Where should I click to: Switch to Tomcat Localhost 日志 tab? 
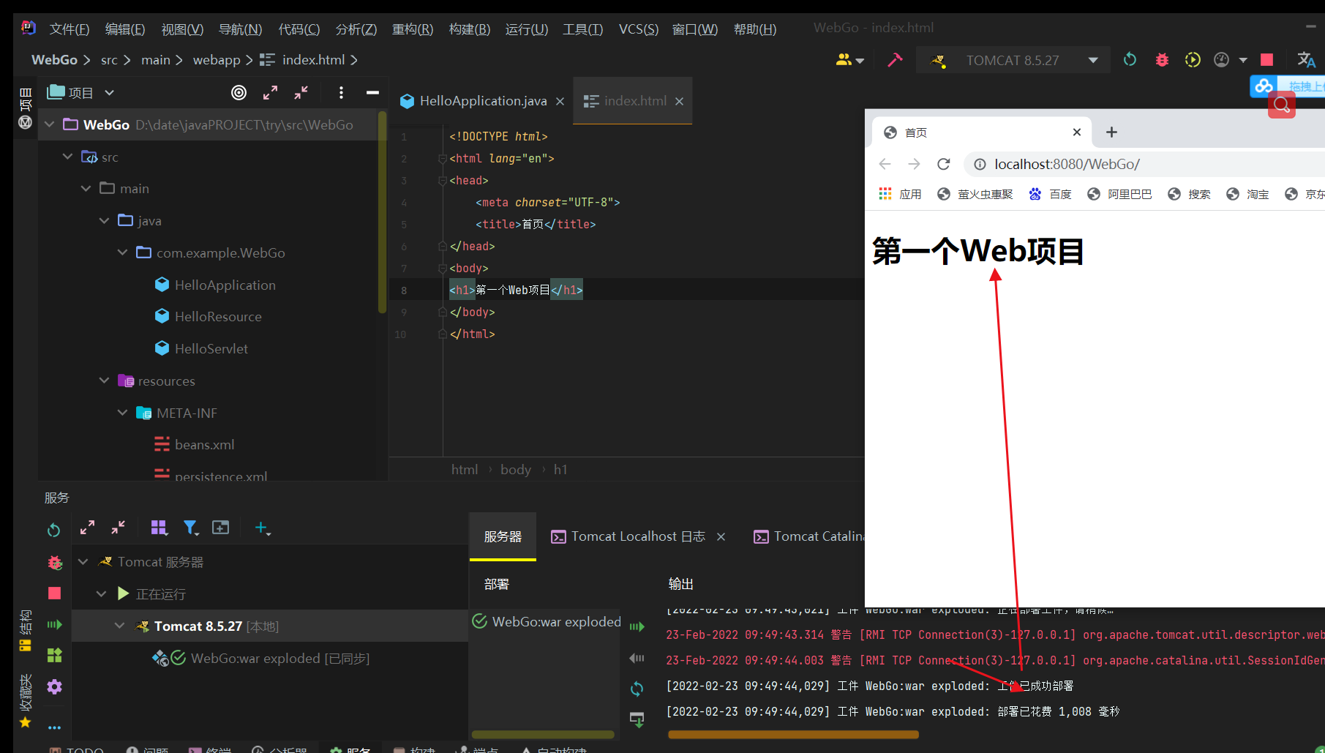638,536
